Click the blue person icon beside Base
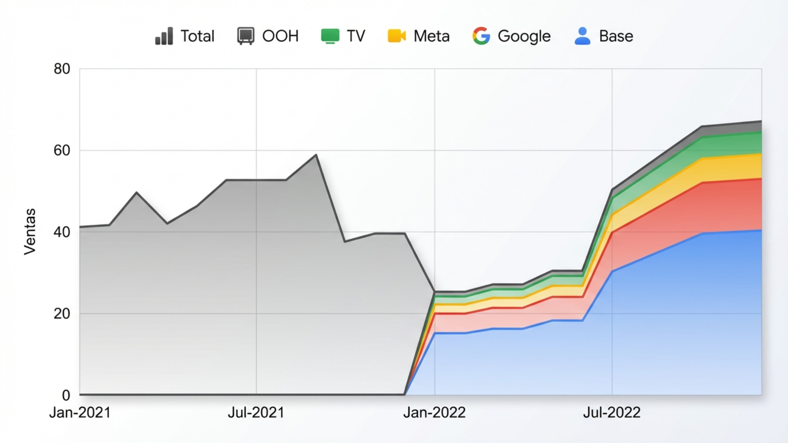The height and width of the screenshot is (443, 788). click(582, 36)
